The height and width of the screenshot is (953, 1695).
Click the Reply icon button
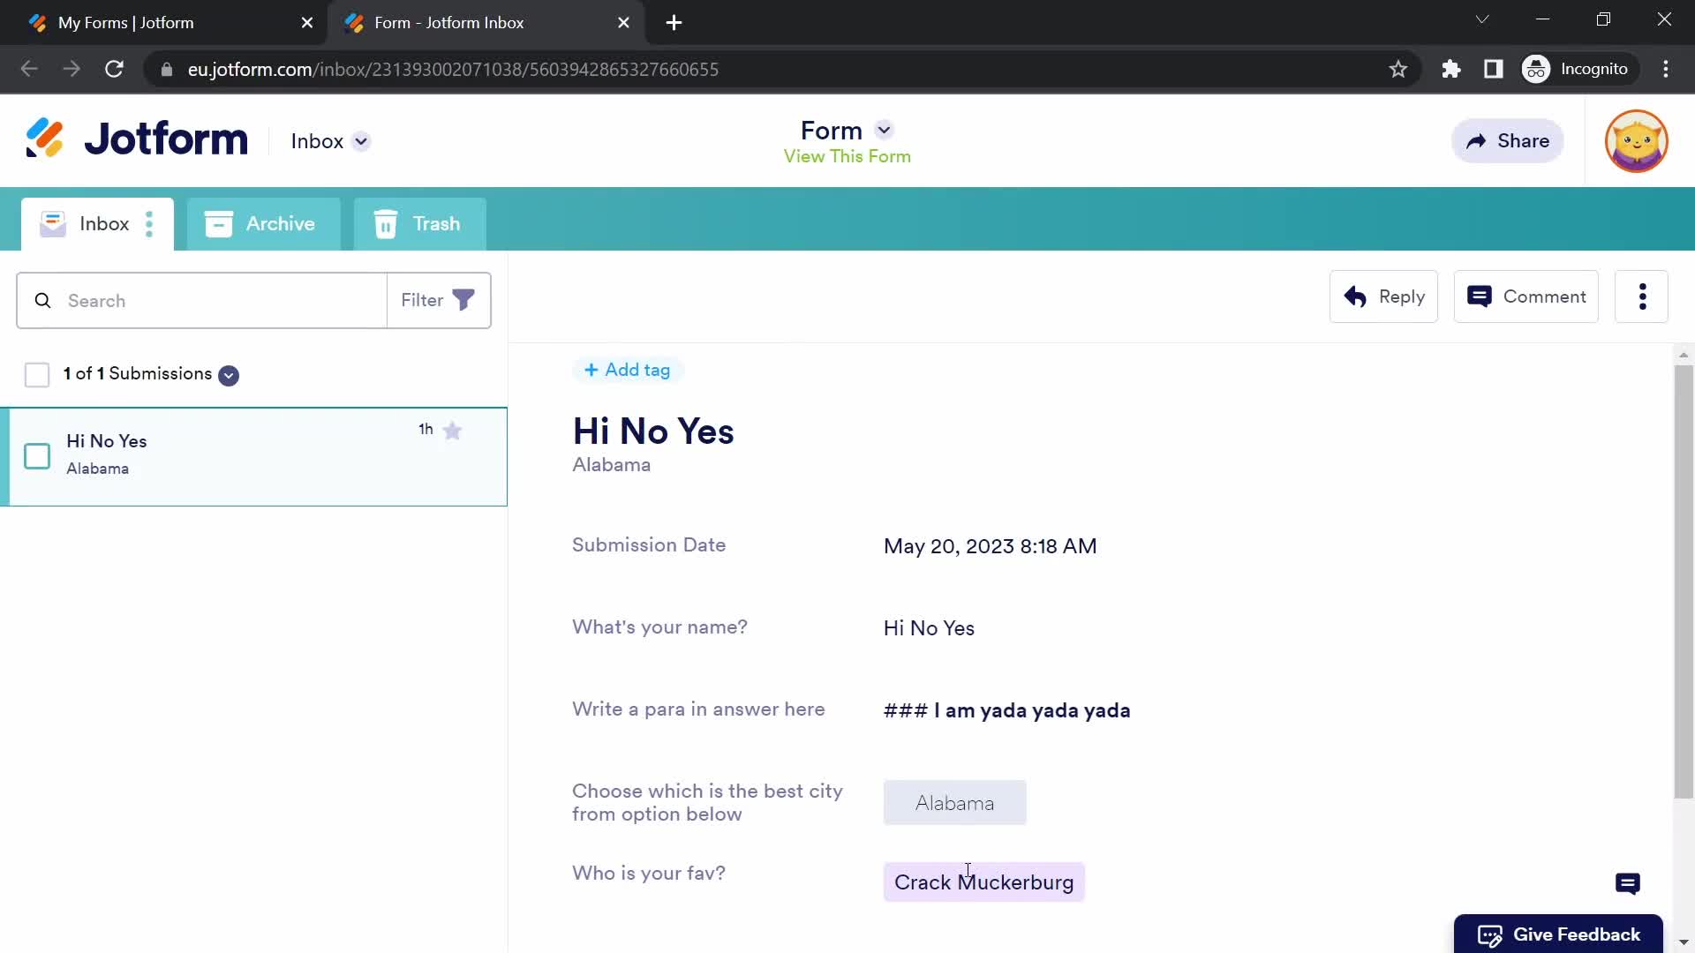point(1354,296)
